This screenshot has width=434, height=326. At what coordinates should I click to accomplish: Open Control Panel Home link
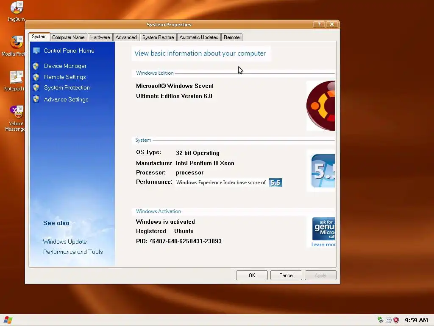coord(69,51)
